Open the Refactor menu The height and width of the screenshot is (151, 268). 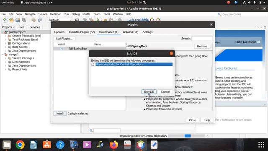pos(55,14)
